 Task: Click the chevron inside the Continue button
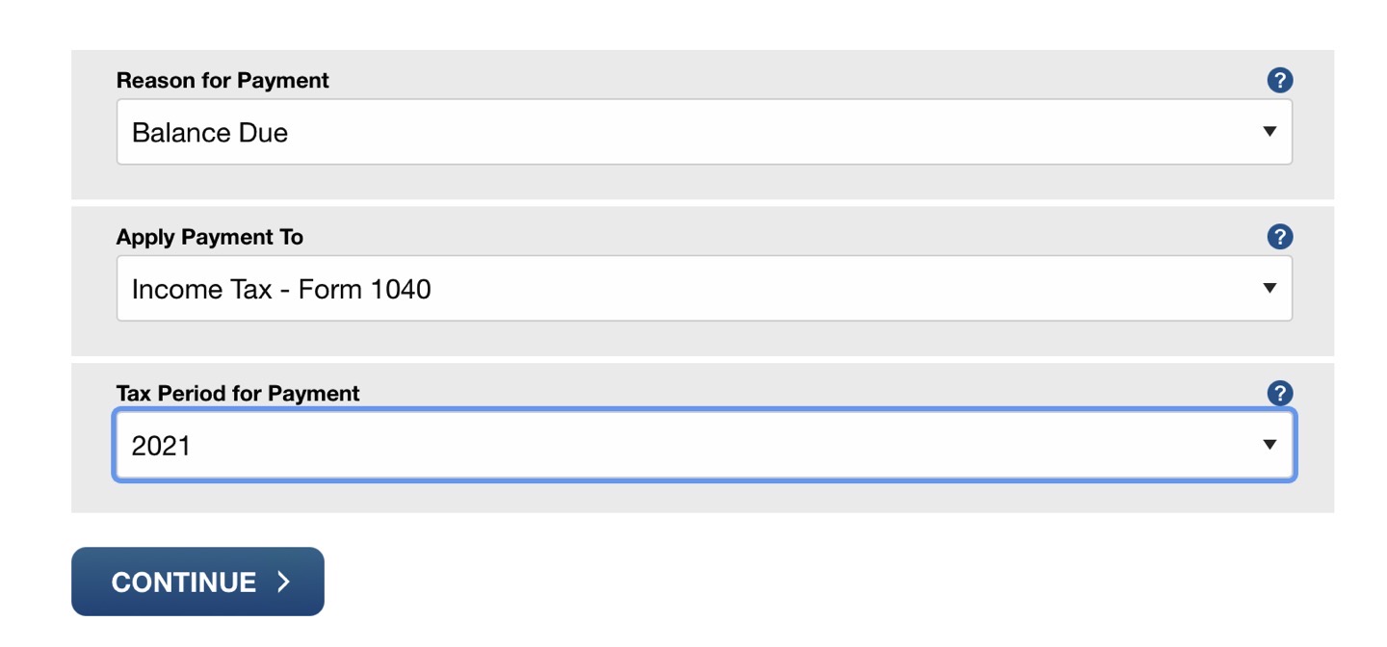283,582
